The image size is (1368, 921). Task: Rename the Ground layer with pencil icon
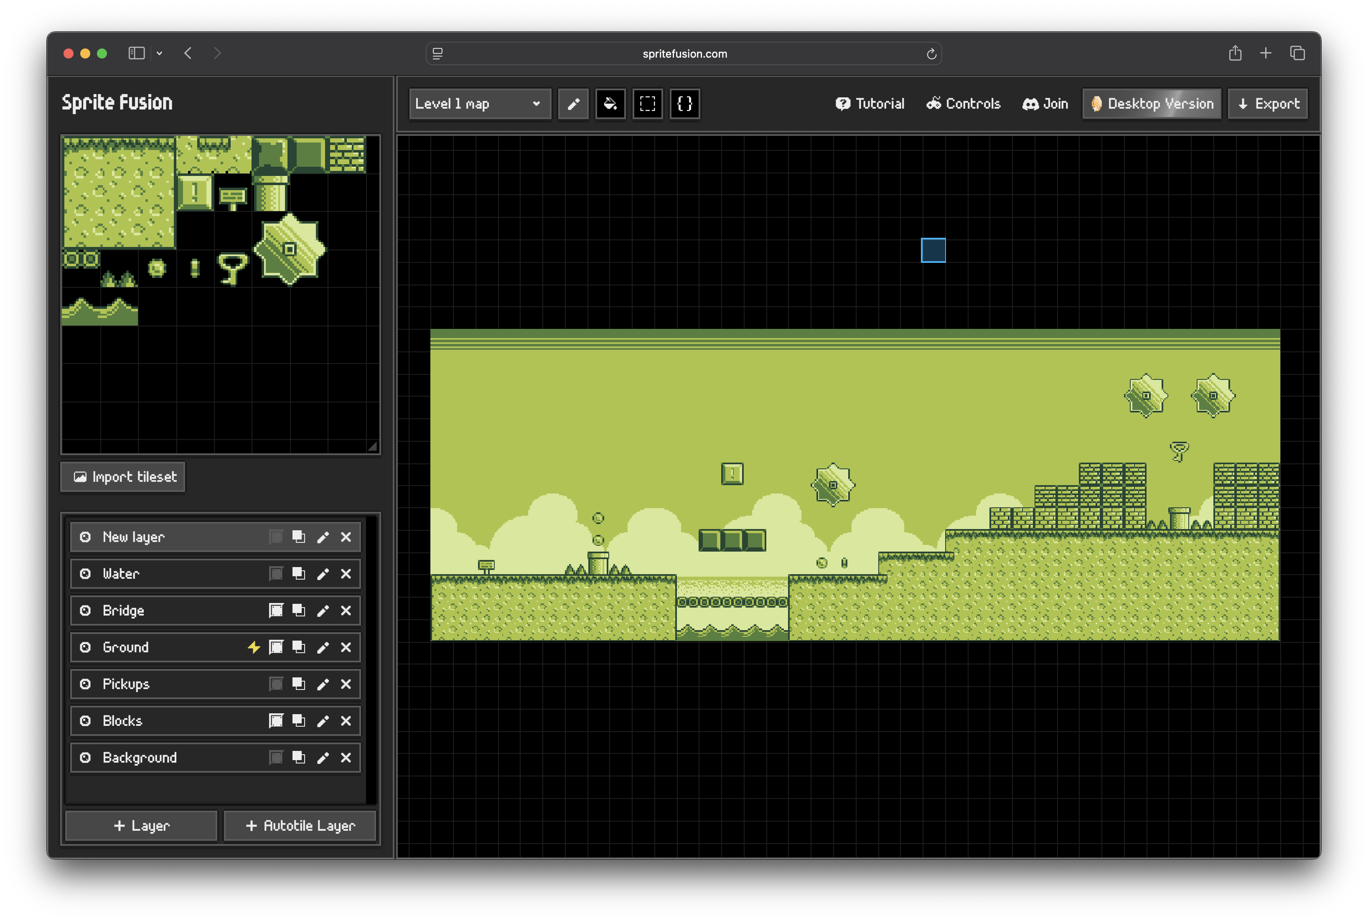tap(323, 647)
